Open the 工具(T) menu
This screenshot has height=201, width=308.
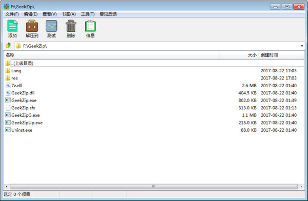pyautogui.click(x=88, y=14)
